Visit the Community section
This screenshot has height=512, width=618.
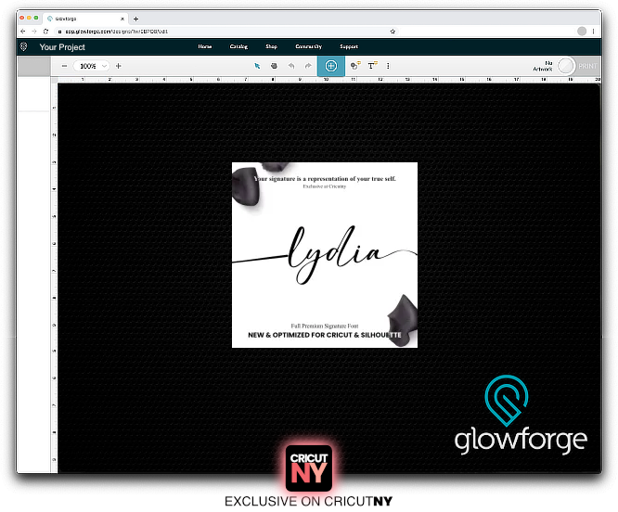309,46
